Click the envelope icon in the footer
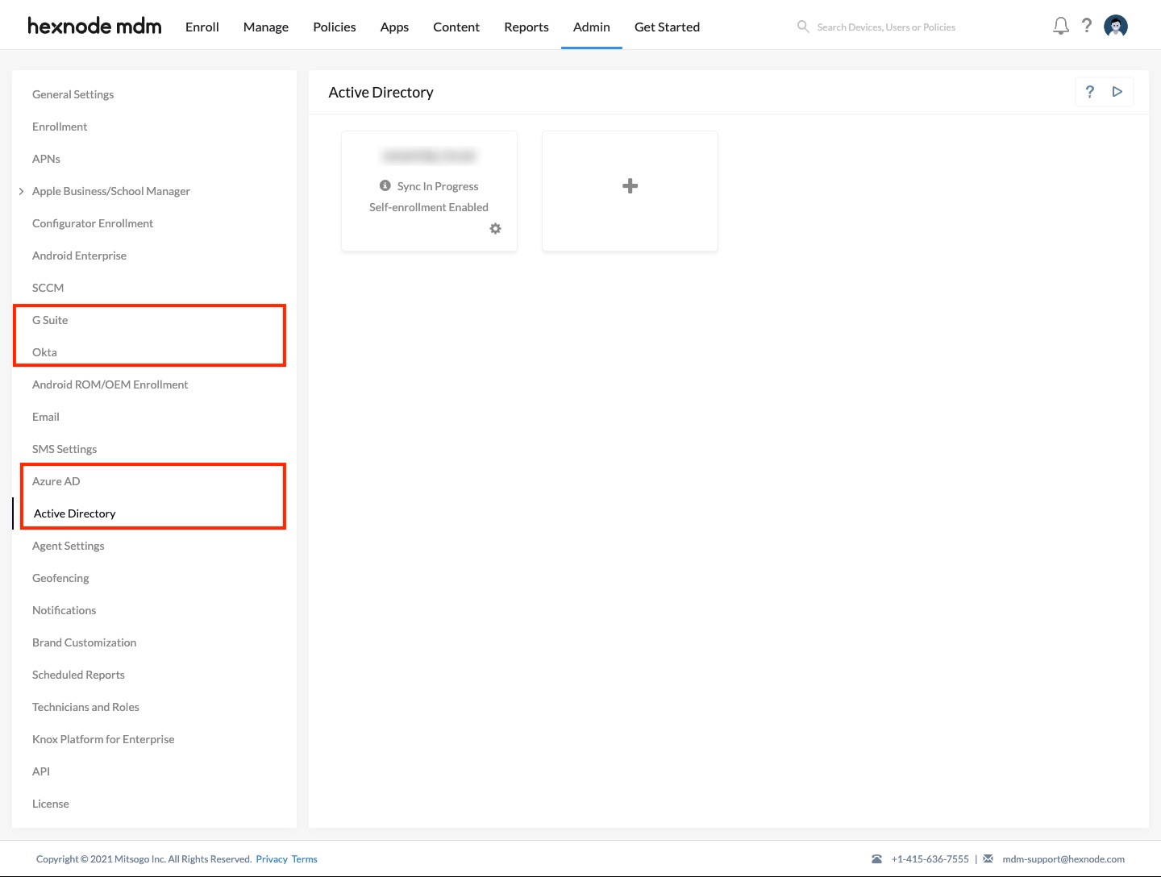1161x877 pixels. point(988,858)
